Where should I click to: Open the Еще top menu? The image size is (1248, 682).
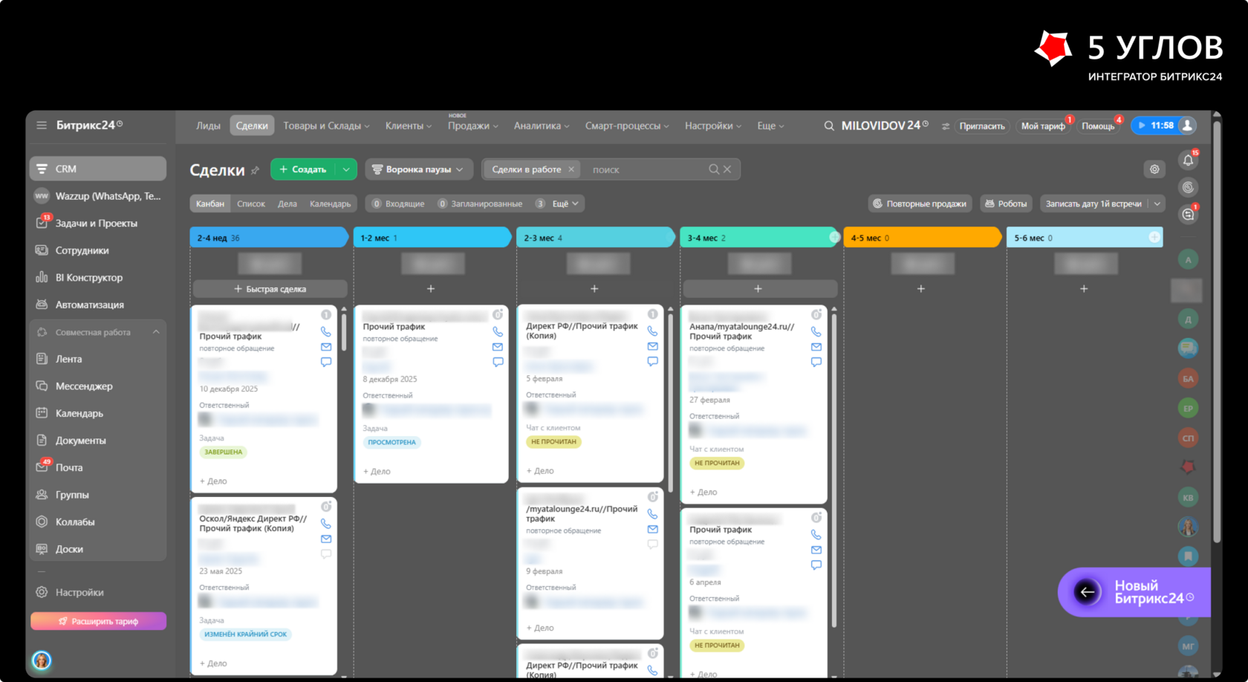pos(770,126)
